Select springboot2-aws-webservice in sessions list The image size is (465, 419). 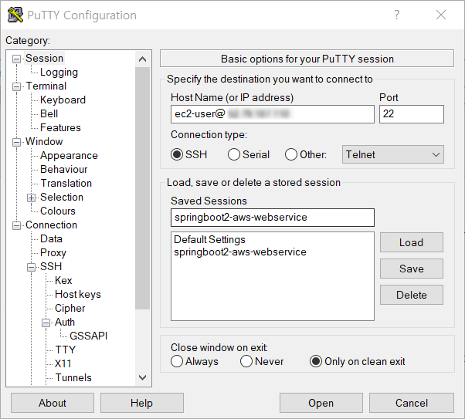240,252
